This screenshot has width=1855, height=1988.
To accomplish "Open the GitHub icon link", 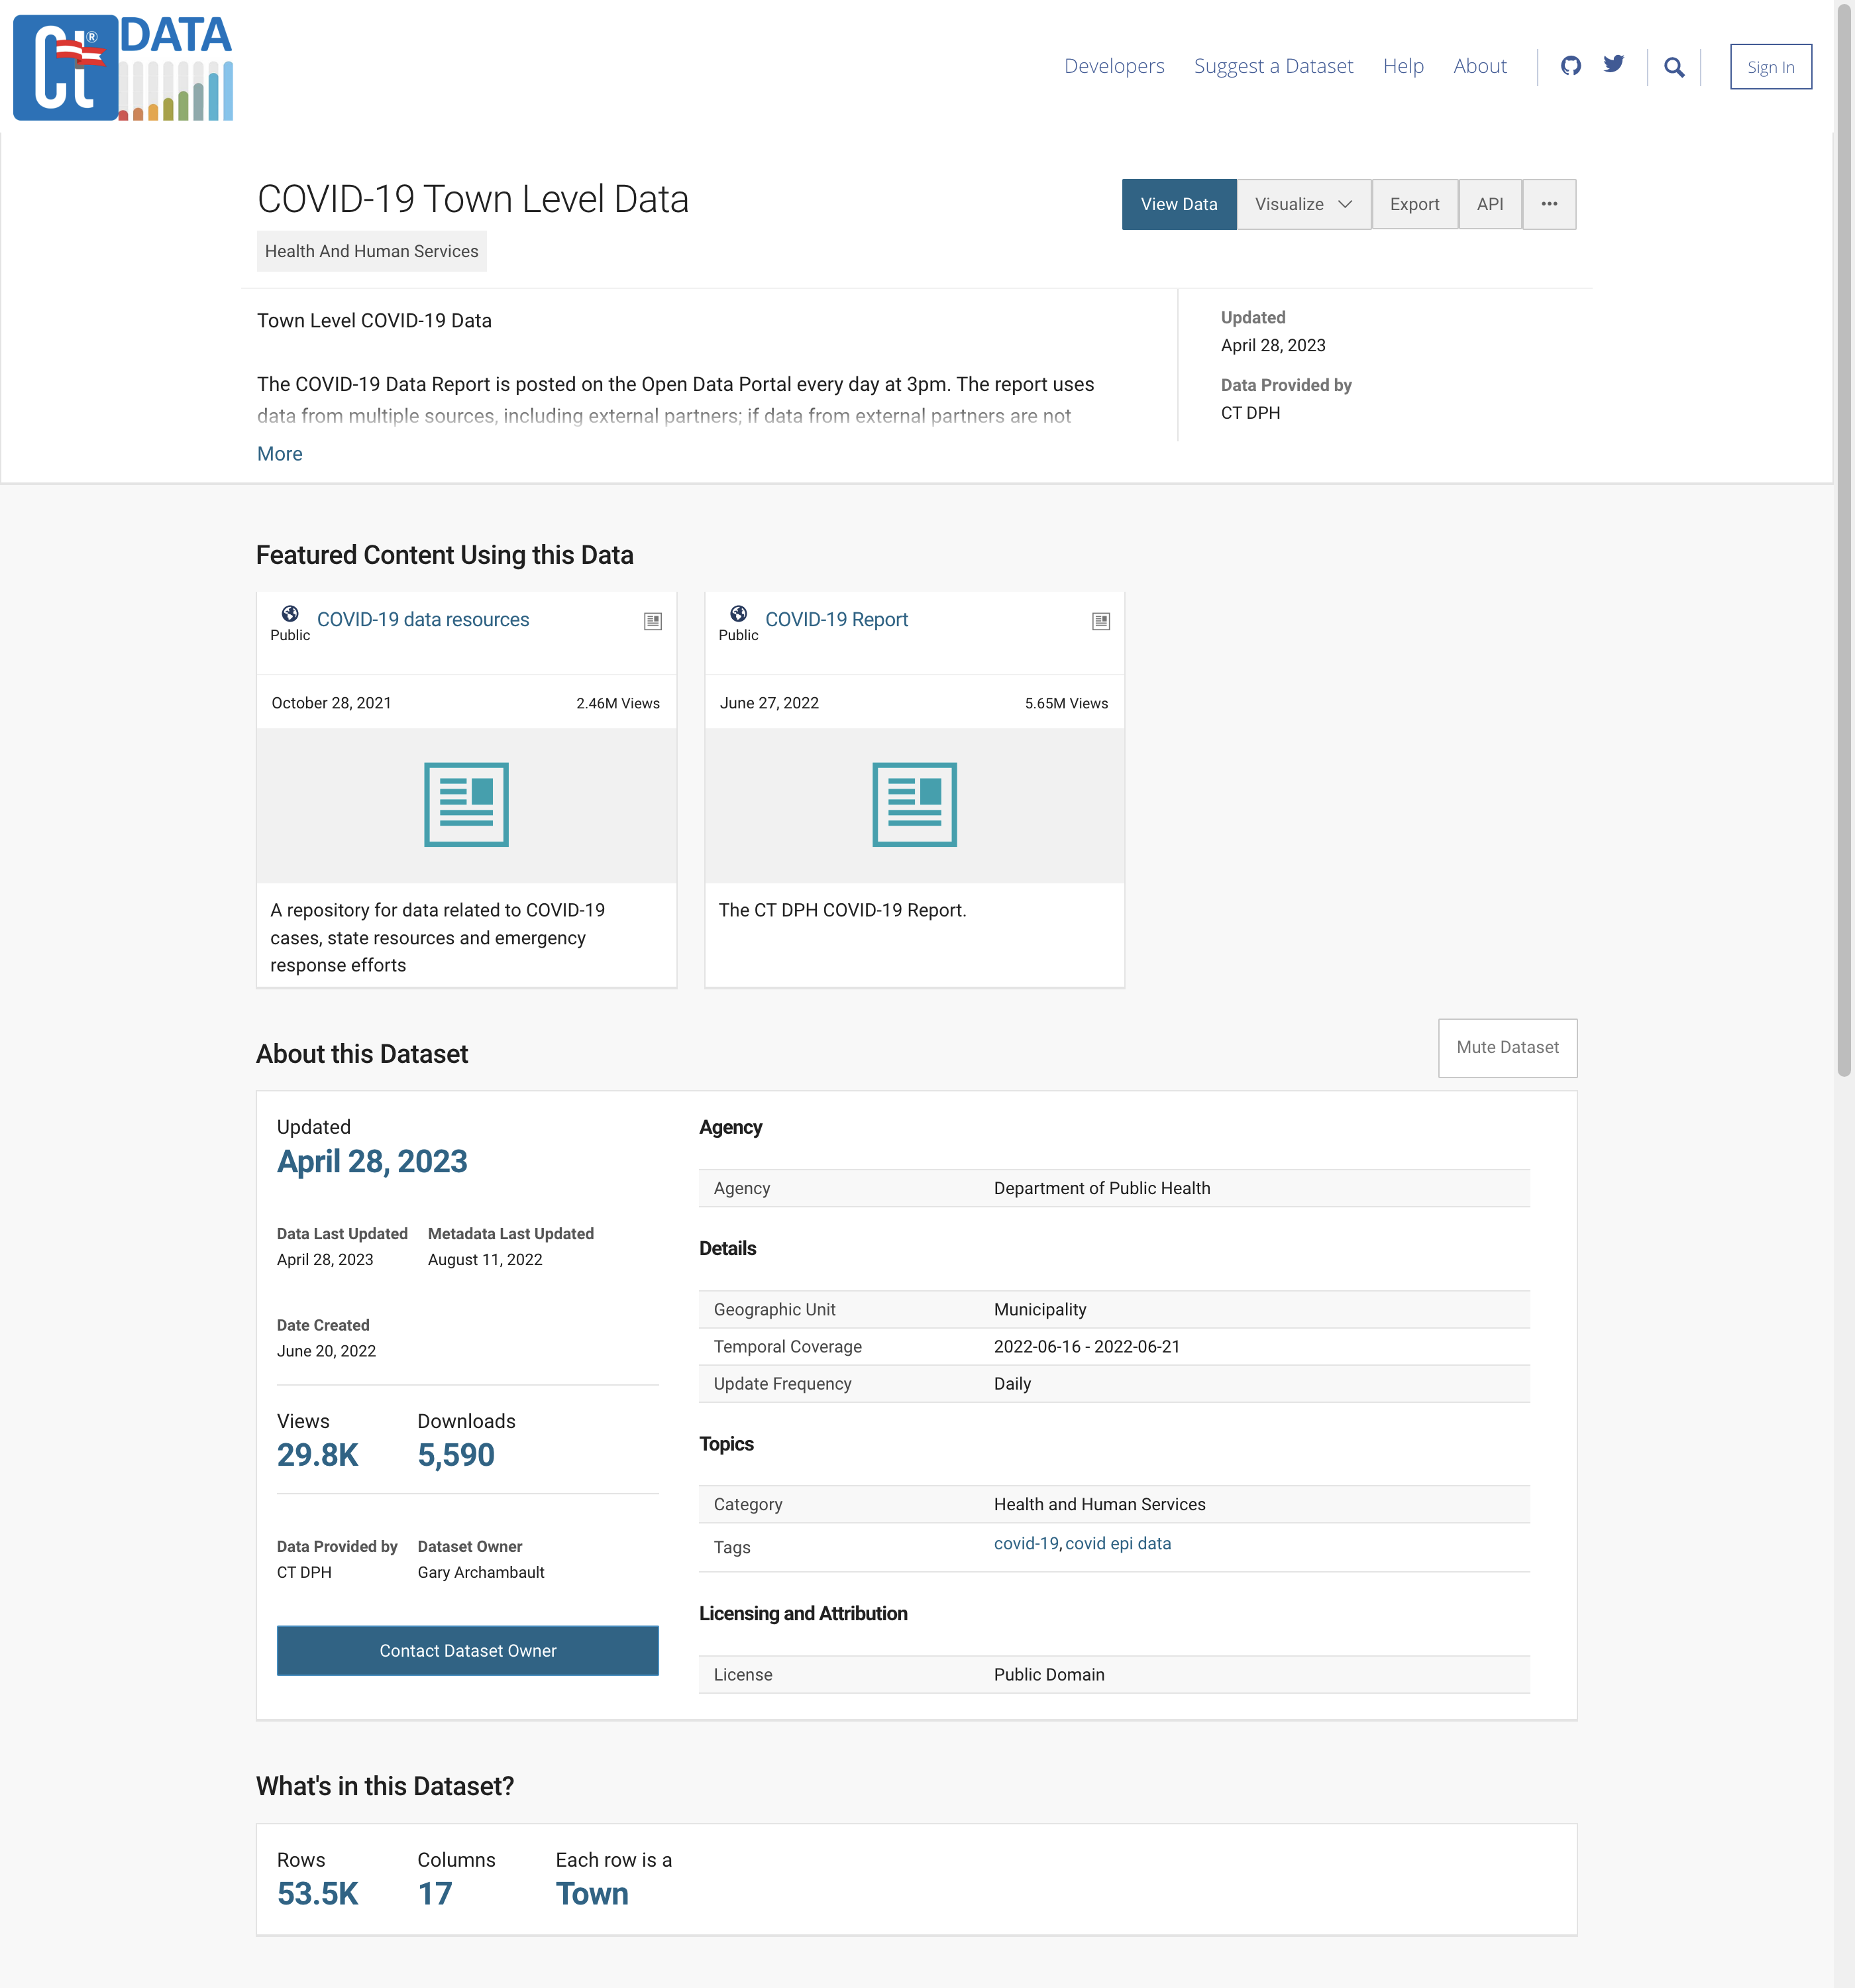I will pyautogui.click(x=1571, y=66).
